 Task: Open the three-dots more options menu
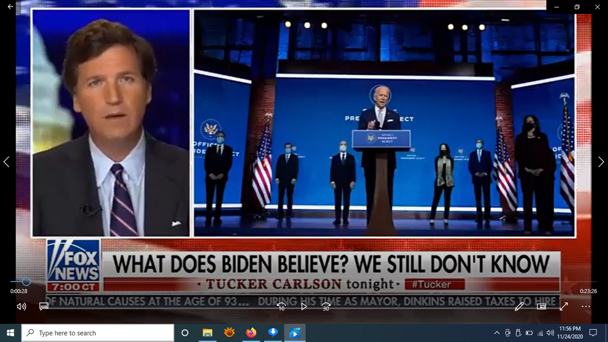[x=586, y=306]
